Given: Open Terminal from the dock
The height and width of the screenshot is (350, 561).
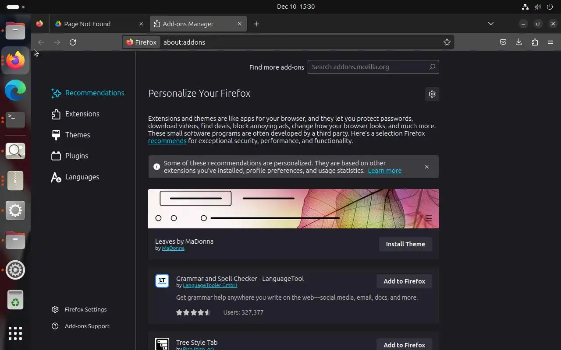Looking at the screenshot, I should pos(15,119).
